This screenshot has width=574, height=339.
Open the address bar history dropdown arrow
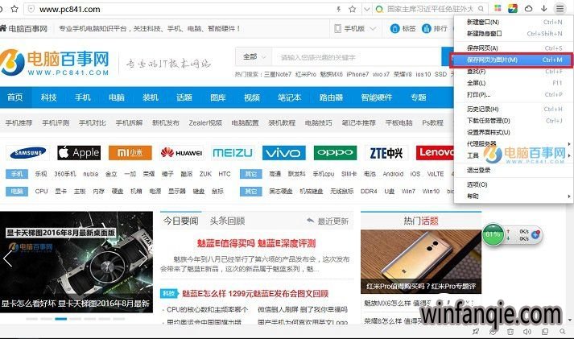point(366,9)
